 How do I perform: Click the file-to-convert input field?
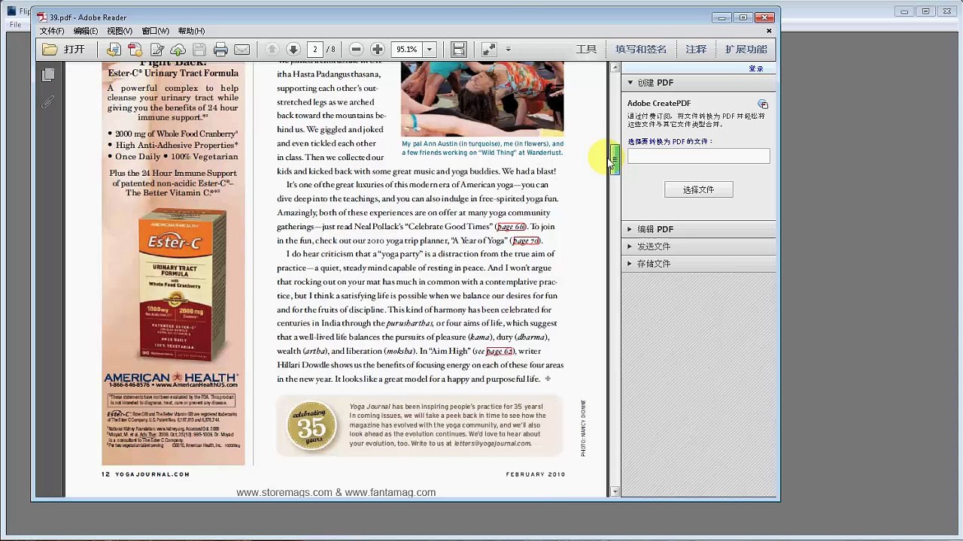coord(699,156)
